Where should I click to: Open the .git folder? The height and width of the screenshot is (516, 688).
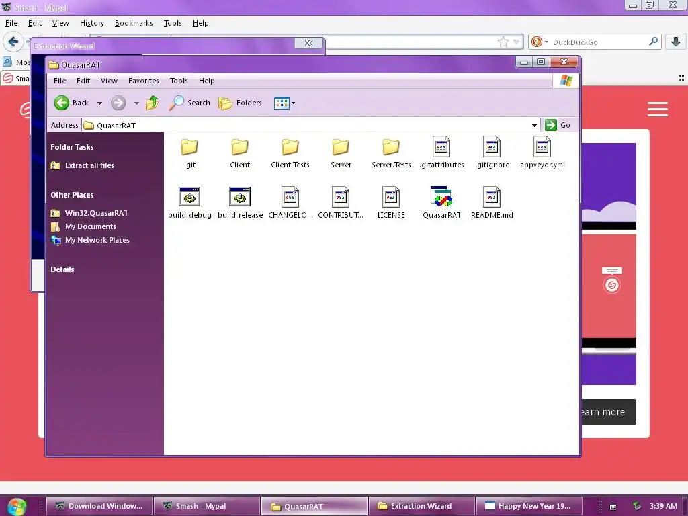[189, 153]
